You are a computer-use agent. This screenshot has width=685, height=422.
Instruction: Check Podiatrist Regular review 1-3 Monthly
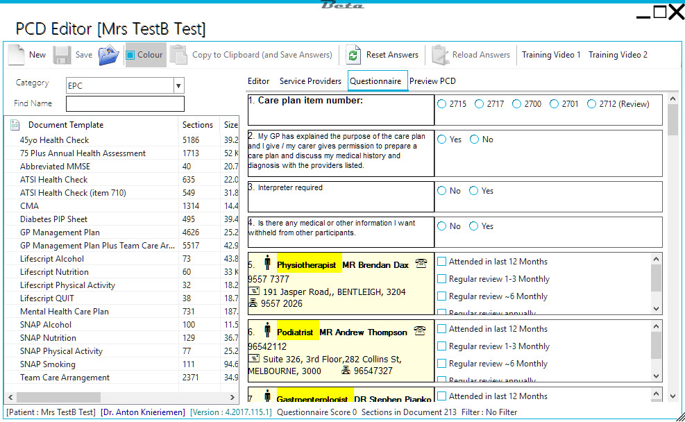(442, 346)
